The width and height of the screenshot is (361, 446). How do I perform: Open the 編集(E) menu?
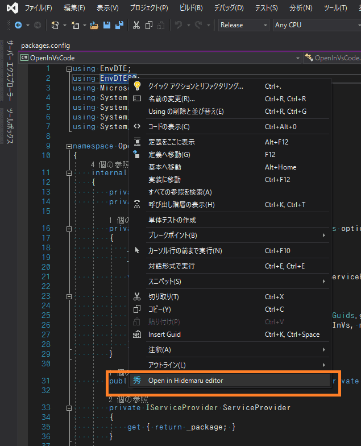pos(74,8)
